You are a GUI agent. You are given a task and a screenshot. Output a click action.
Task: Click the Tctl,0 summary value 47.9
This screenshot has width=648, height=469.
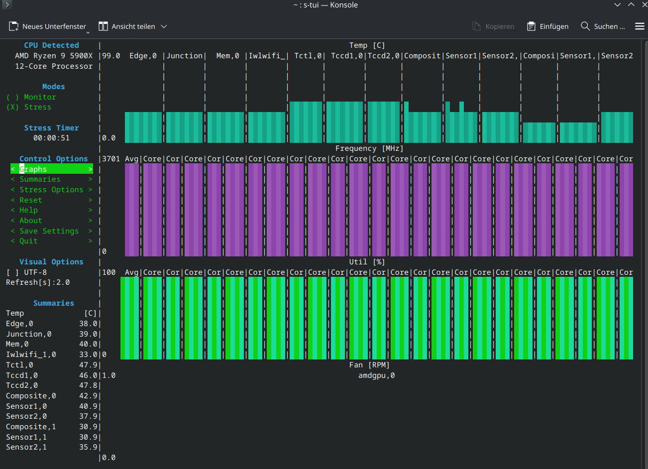(88, 365)
